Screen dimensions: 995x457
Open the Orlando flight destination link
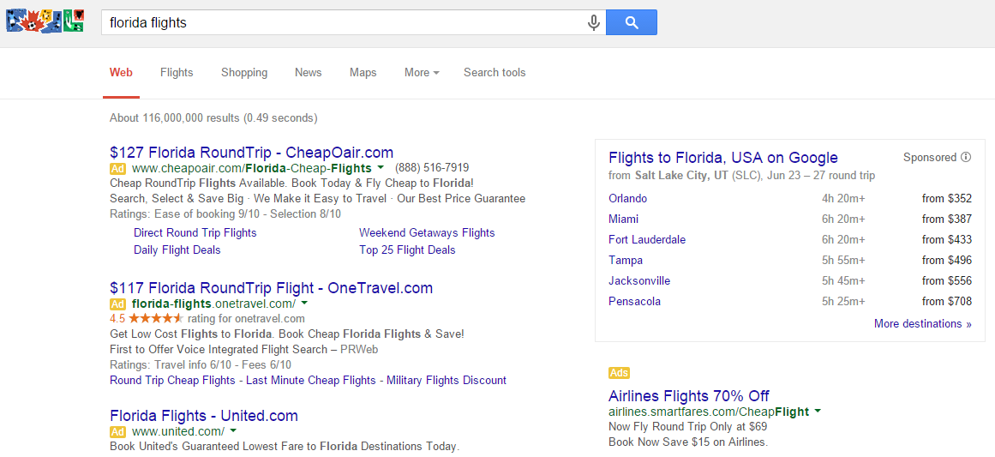tap(627, 199)
